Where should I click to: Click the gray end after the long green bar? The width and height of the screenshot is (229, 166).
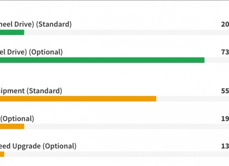pyautogui.click(x=217, y=60)
